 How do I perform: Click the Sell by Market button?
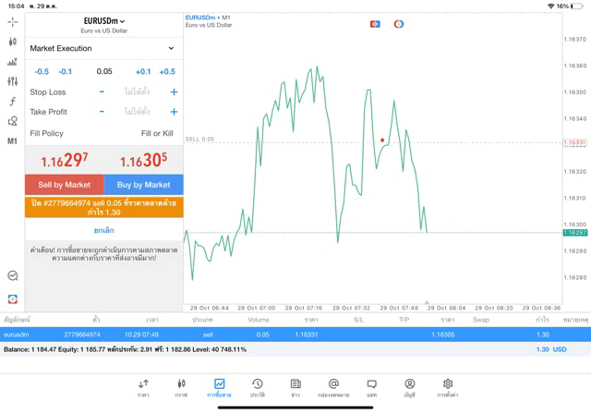tap(65, 185)
